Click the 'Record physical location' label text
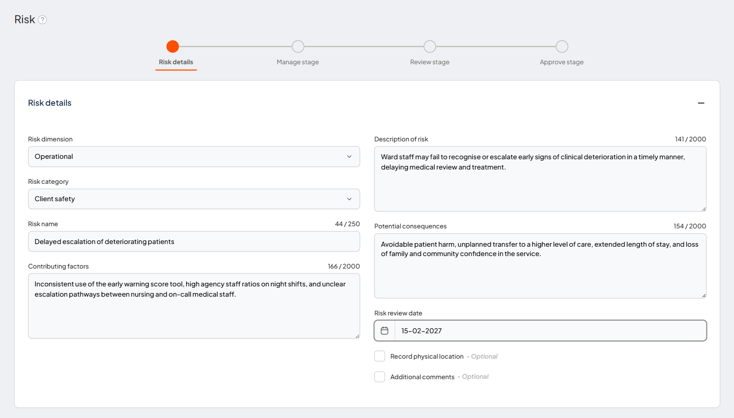Screen dimensions: 734x418 pos(427,356)
